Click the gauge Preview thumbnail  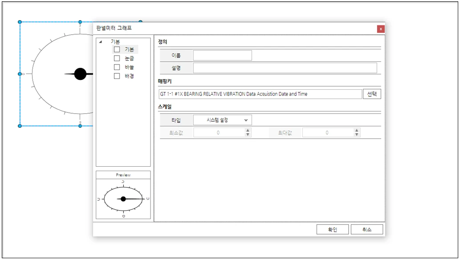pos(123,199)
